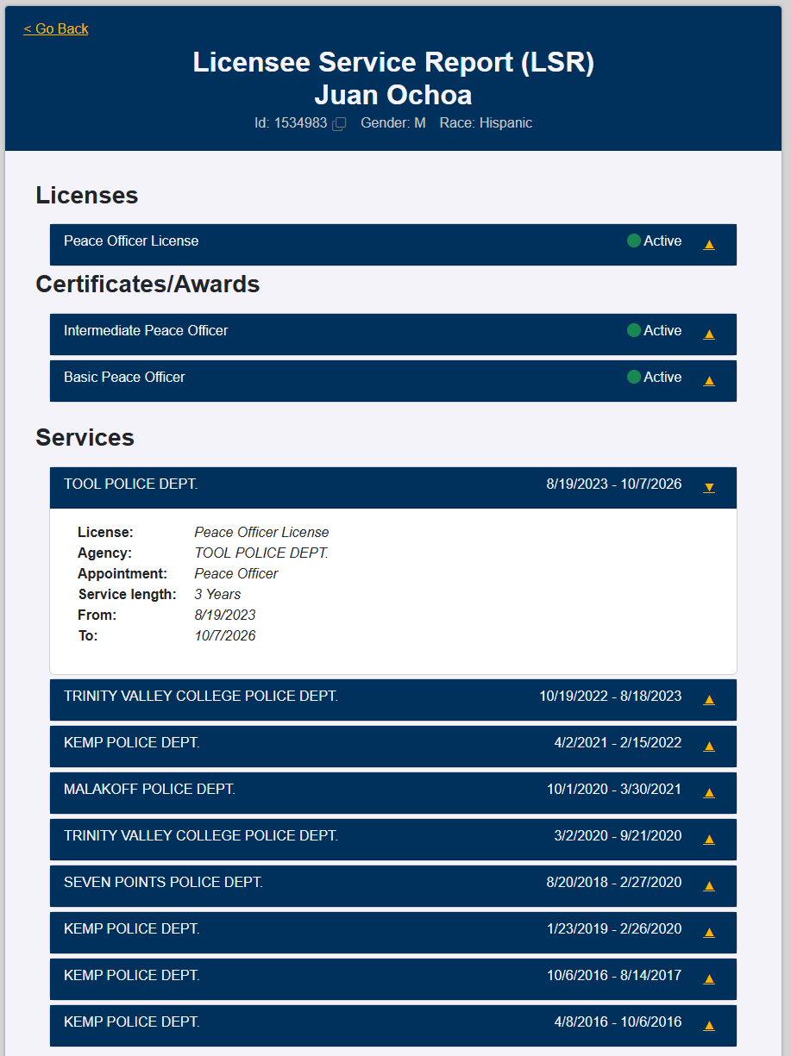Expand the Basic Peace Officer certificate arrow
The image size is (791, 1056).
[709, 381]
